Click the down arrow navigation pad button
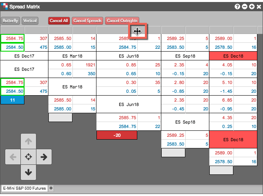 coord(28,172)
